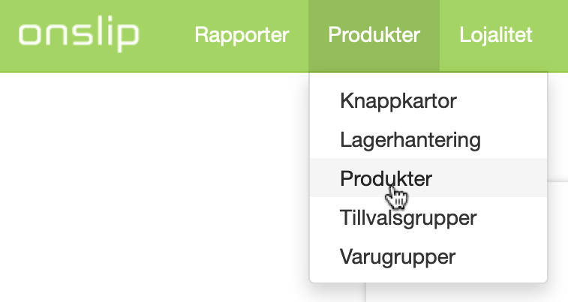Collapse the Produkter top navigation dropdown
Viewport: 568px width, 302px height.
[x=374, y=35]
